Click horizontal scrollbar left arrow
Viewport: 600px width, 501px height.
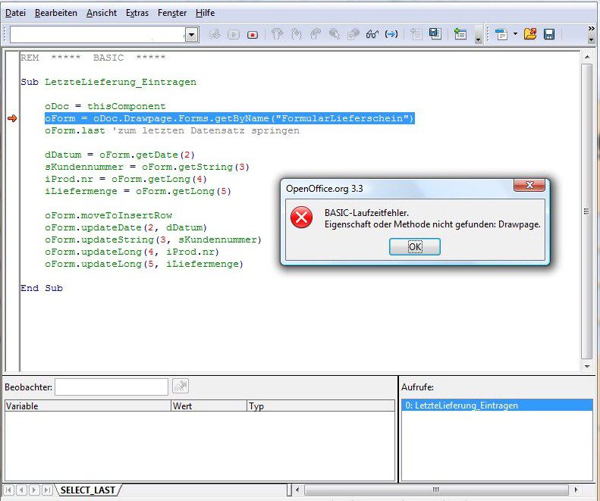[x=297, y=490]
